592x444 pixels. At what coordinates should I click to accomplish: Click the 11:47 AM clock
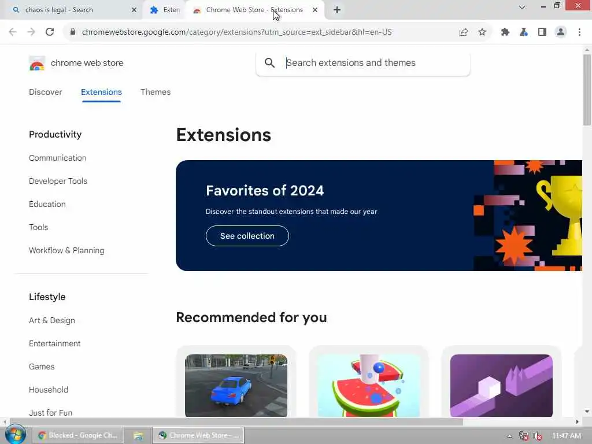tap(567, 436)
